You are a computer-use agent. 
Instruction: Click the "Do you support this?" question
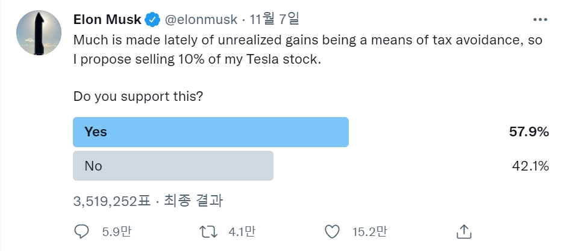click(x=139, y=97)
